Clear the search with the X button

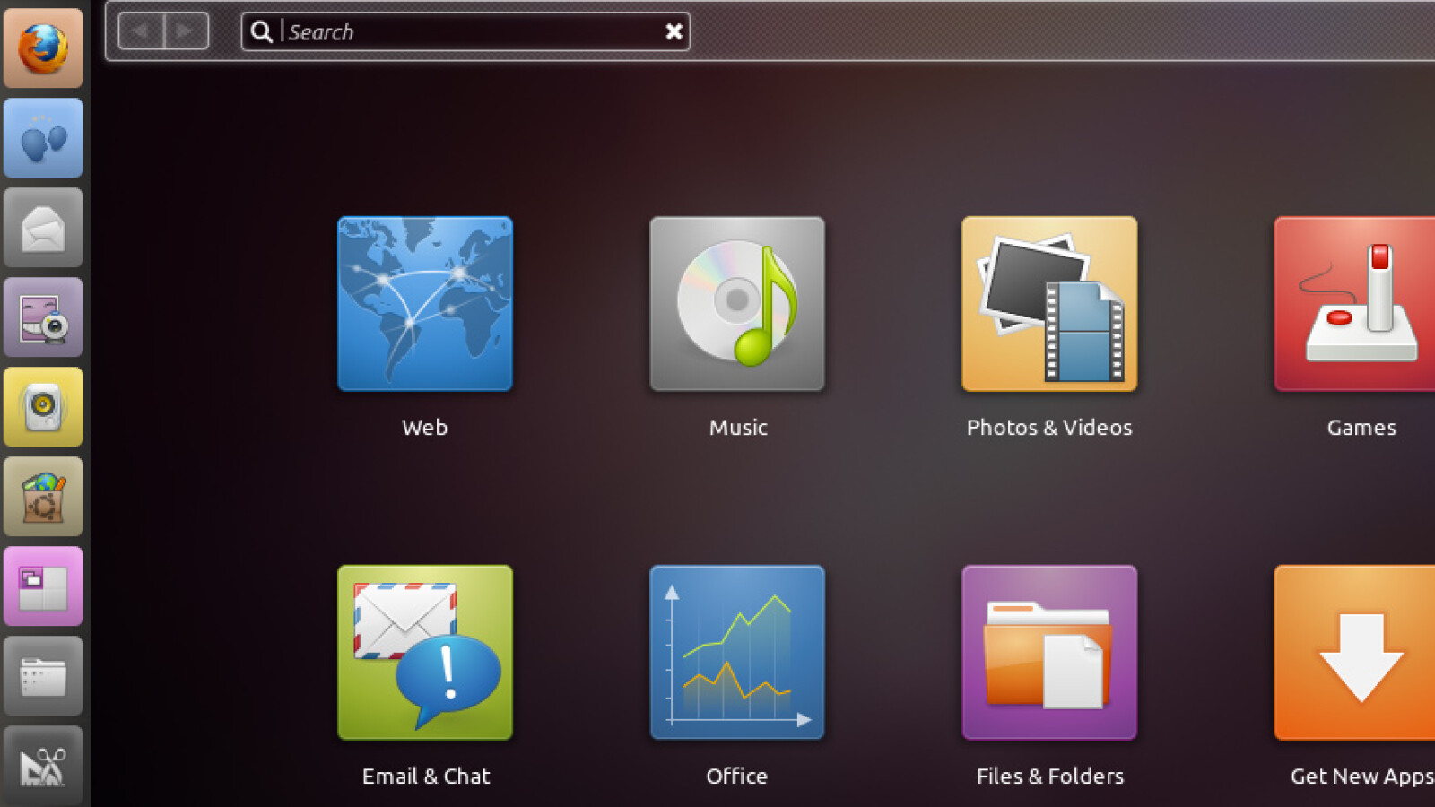tap(674, 32)
